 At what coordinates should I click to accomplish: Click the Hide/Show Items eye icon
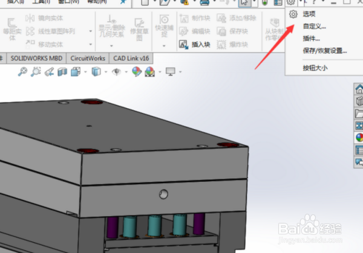point(116,72)
